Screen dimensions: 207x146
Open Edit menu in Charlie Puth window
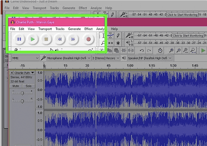[x=21, y=29]
